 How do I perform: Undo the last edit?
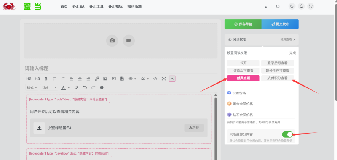pos(85,87)
